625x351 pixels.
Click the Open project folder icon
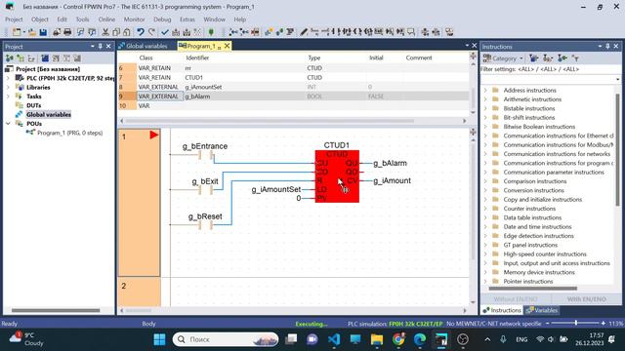(x=32, y=32)
